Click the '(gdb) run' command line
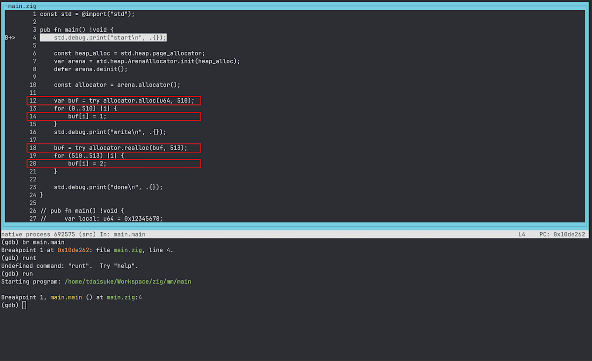Screen dimensions: 592x361 point(17,274)
